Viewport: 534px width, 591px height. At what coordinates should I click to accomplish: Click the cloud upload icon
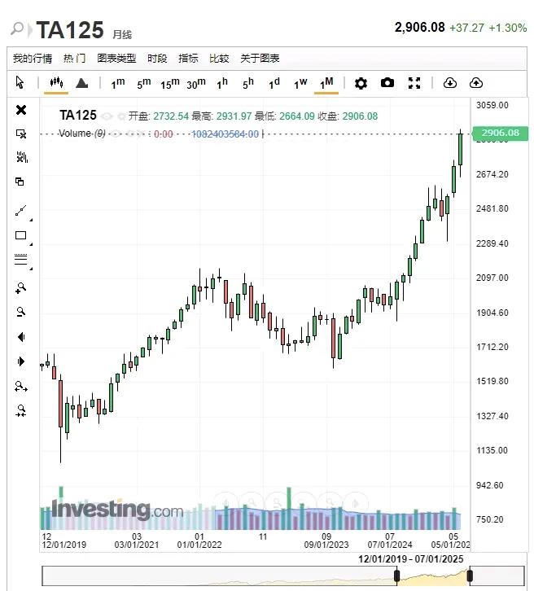point(476,82)
